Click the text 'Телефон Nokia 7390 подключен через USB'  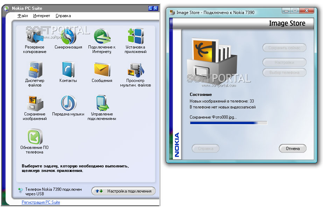point(54,191)
